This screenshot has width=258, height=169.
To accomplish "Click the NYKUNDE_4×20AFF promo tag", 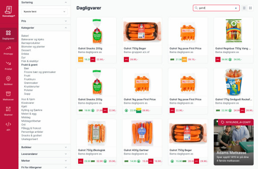I will 236,122.
